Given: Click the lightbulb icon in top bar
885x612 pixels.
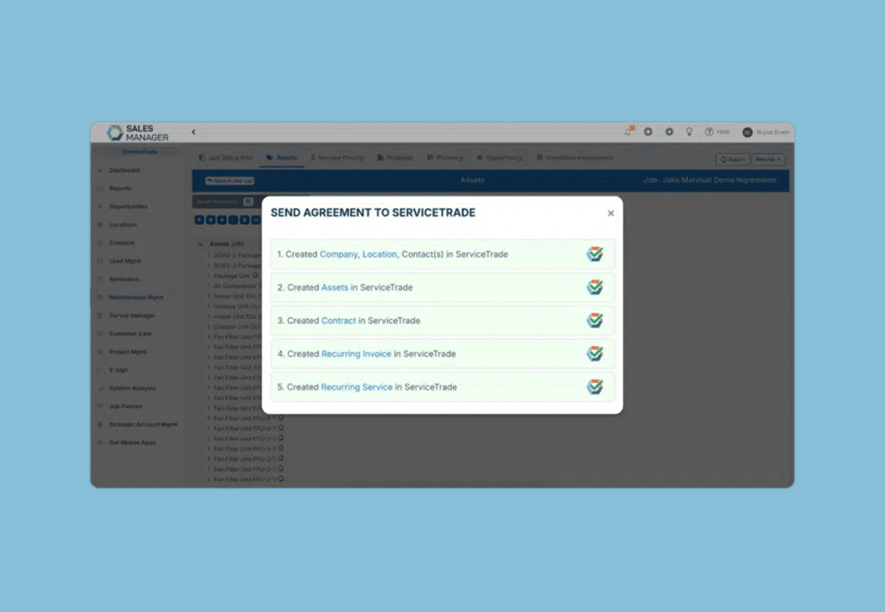Looking at the screenshot, I should 689,132.
